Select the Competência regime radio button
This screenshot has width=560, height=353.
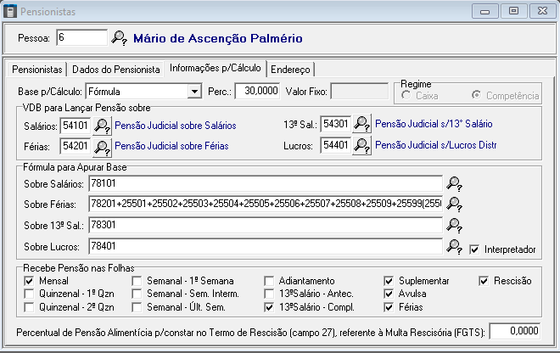476,95
